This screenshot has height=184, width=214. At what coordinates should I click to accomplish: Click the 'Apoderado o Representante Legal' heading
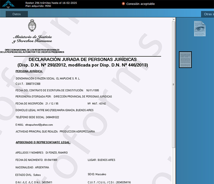43,142
